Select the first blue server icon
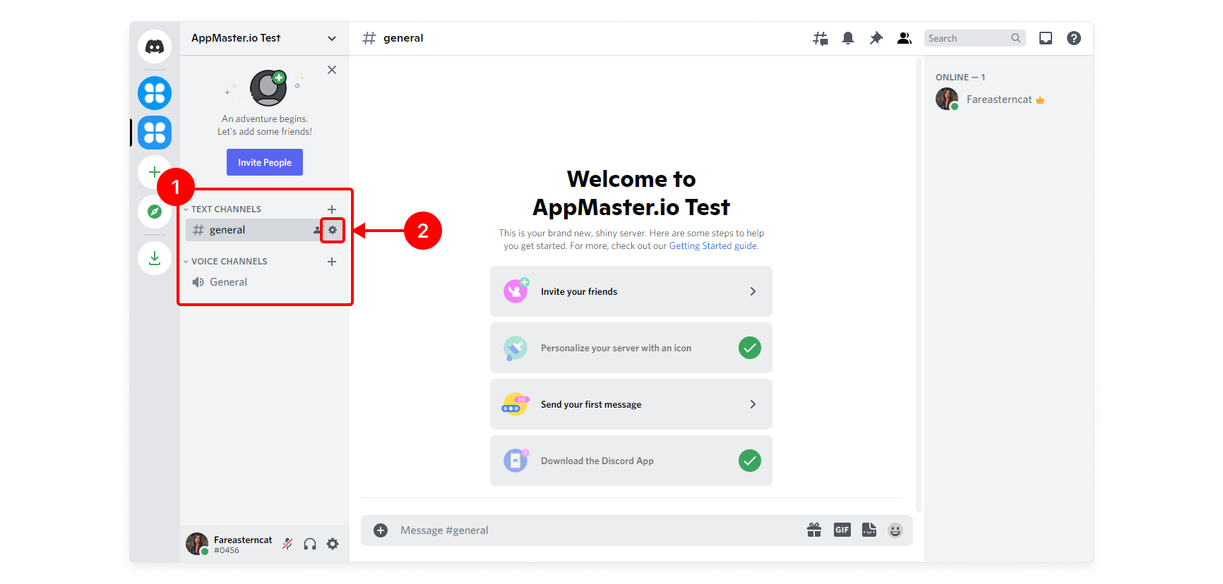This screenshot has width=1223, height=584. [x=155, y=93]
